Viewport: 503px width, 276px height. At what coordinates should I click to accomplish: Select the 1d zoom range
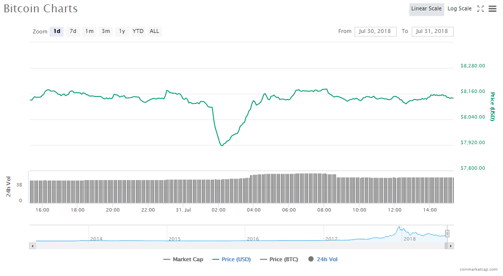click(57, 31)
